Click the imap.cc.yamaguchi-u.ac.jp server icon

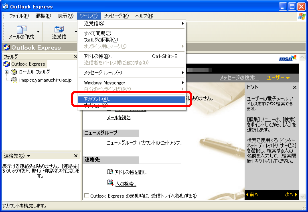(x=14, y=80)
